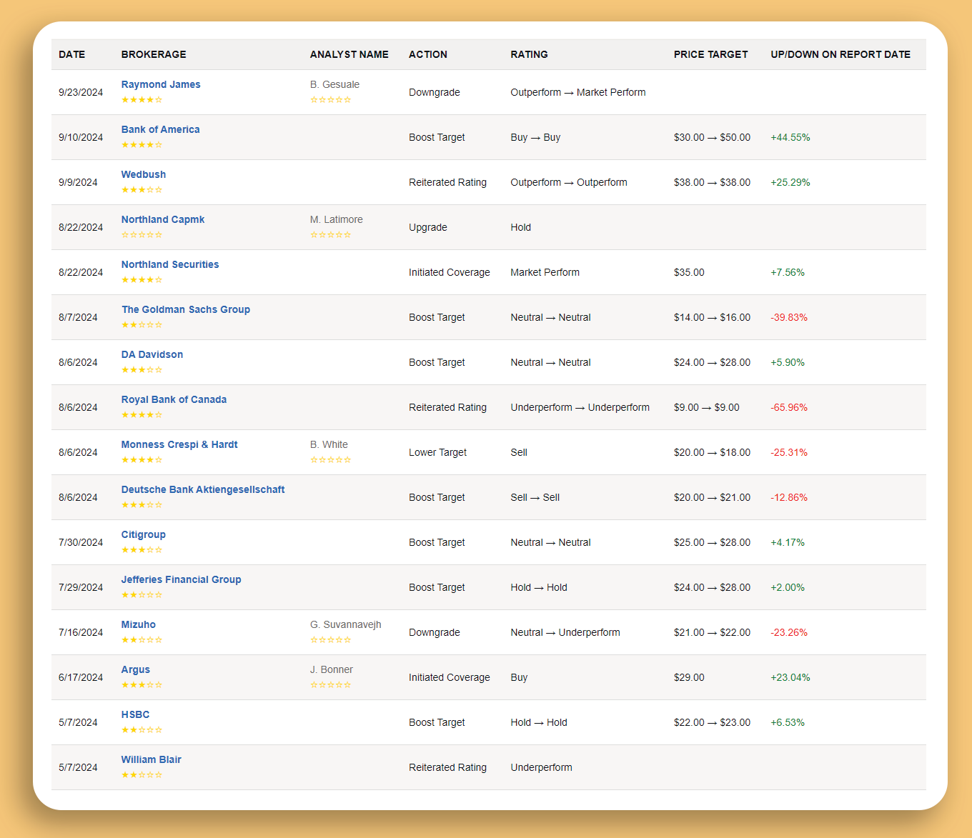Image resolution: width=972 pixels, height=838 pixels.
Task: Click the RATING column header
Action: 530,54
